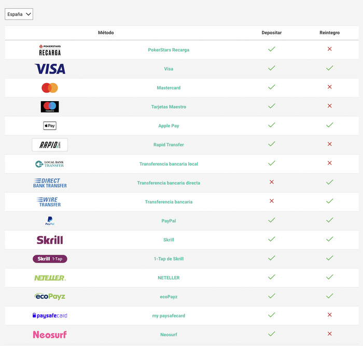Image resolution: width=363 pixels, height=346 pixels.
Task: Click the Skrill logo
Action: click(50, 240)
